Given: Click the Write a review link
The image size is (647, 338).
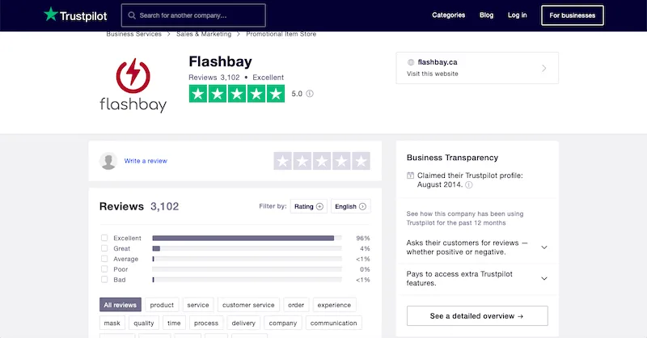Looking at the screenshot, I should [x=146, y=161].
